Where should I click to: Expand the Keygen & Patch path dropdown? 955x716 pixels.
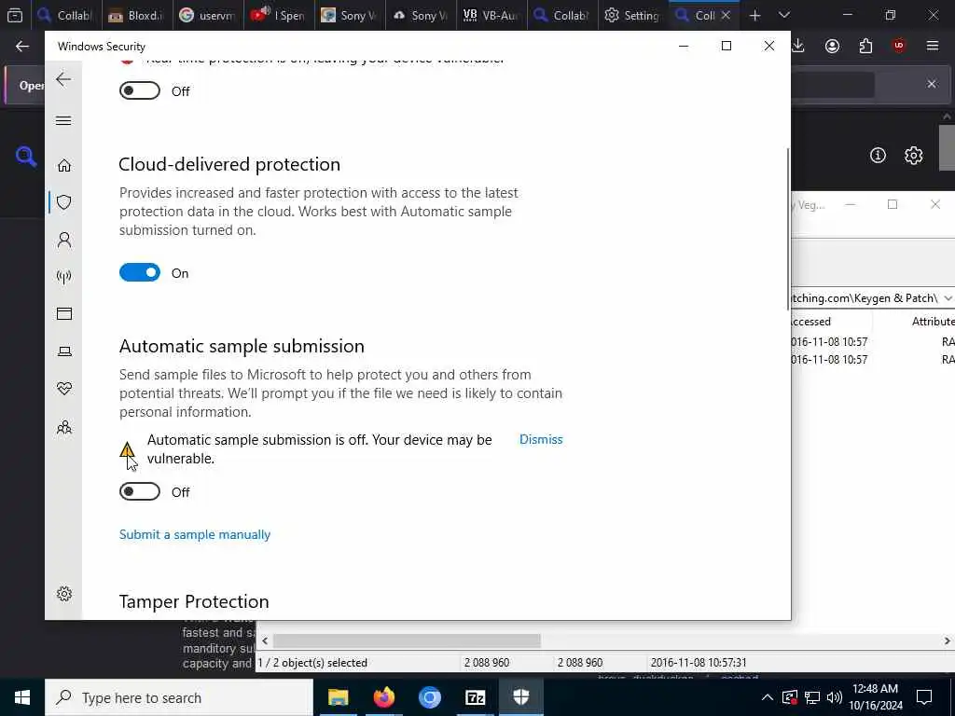pyautogui.click(x=948, y=297)
